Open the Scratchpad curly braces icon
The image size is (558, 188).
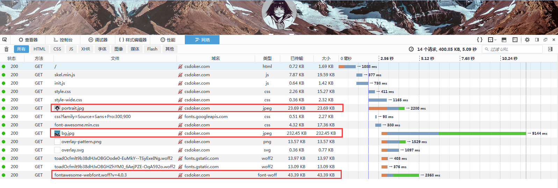[480, 40]
